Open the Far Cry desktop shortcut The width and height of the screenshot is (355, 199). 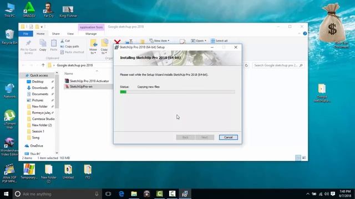click(48, 10)
